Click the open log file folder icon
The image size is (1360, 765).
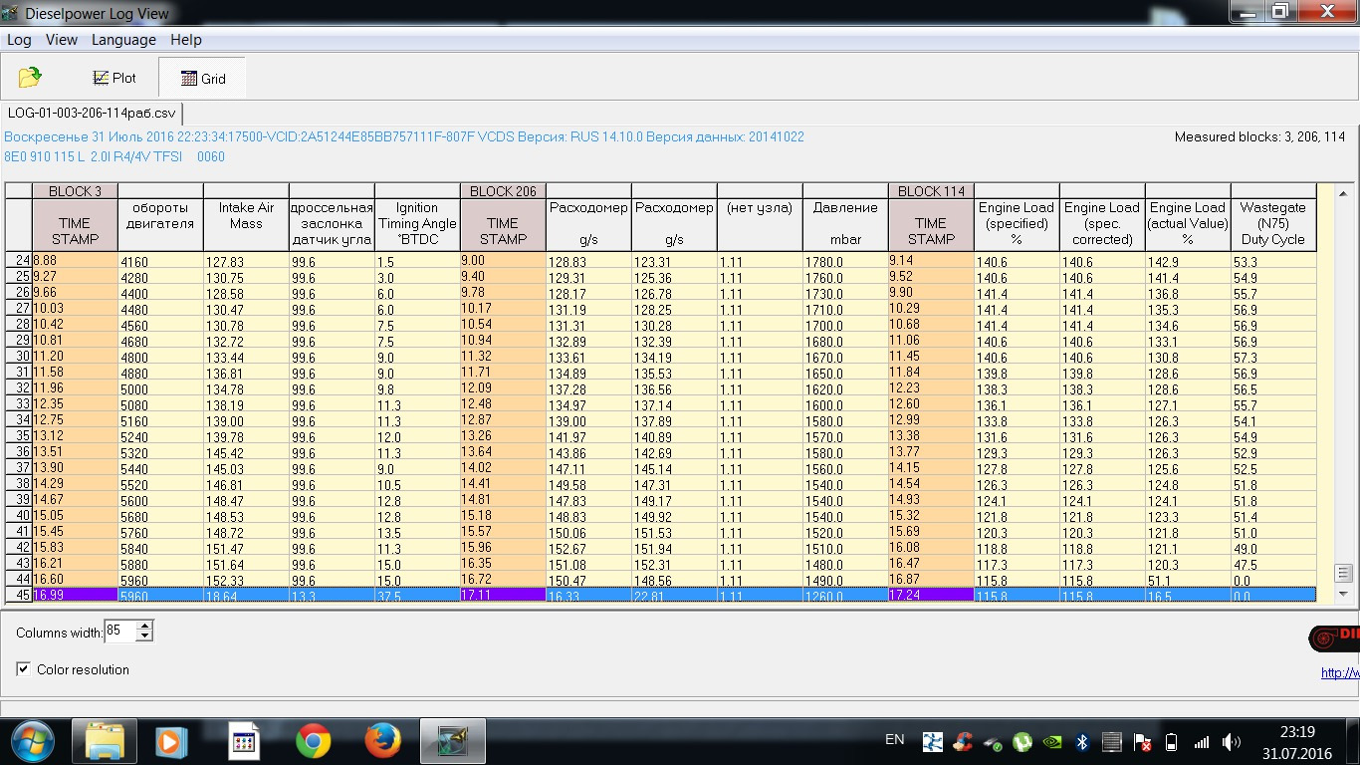point(30,78)
